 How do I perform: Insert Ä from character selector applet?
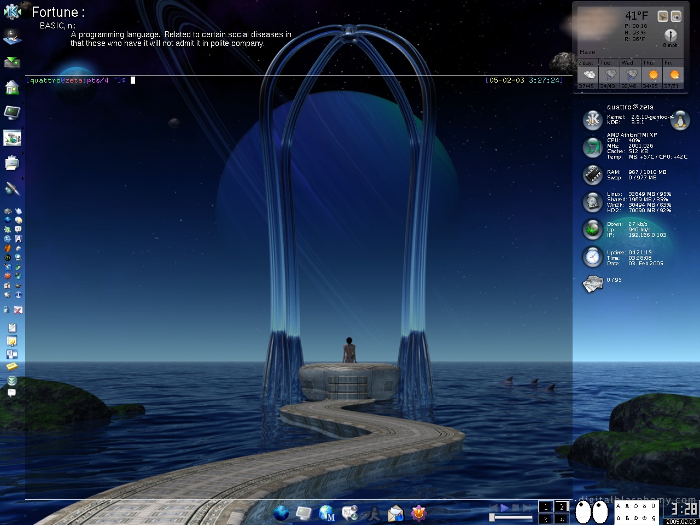coord(619,506)
